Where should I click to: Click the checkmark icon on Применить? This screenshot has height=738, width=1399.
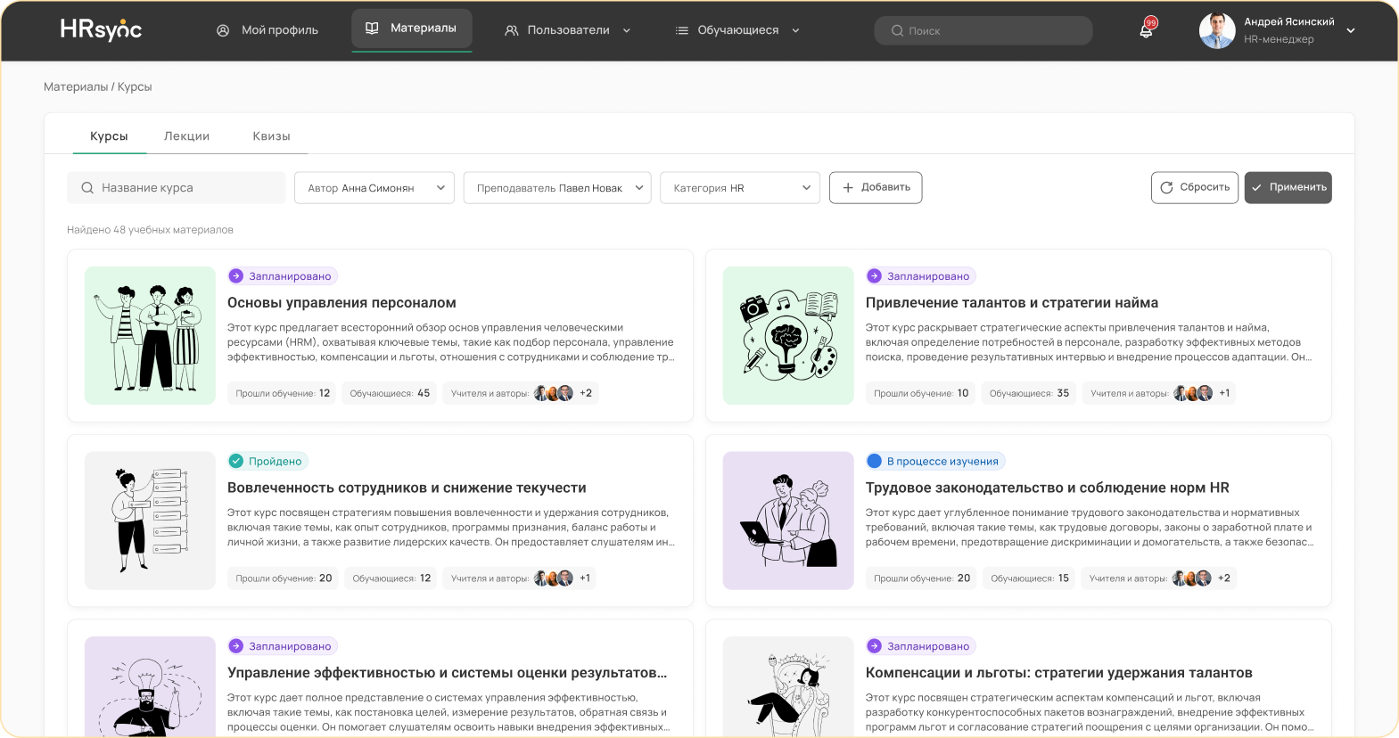coord(1257,188)
